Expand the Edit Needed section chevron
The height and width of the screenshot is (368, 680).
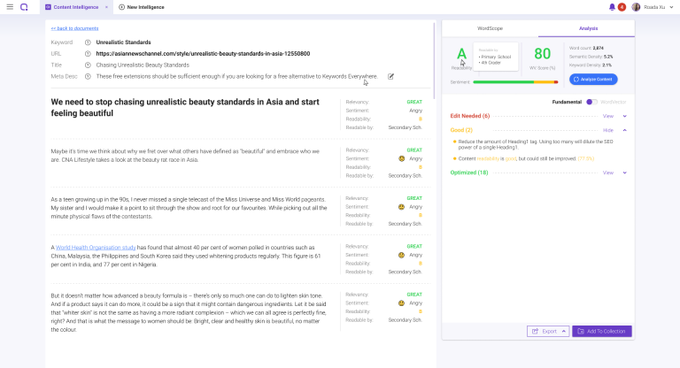tap(624, 116)
